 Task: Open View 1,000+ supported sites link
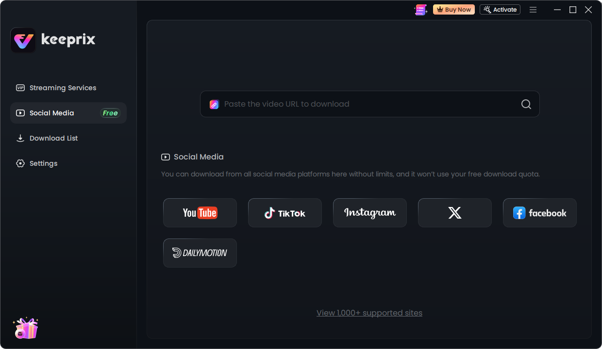click(x=369, y=313)
